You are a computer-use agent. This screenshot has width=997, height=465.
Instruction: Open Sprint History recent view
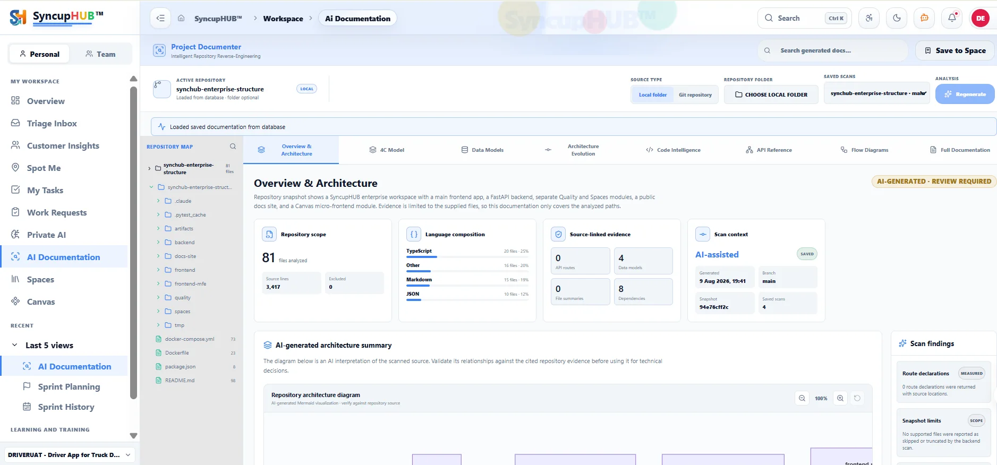tap(64, 407)
